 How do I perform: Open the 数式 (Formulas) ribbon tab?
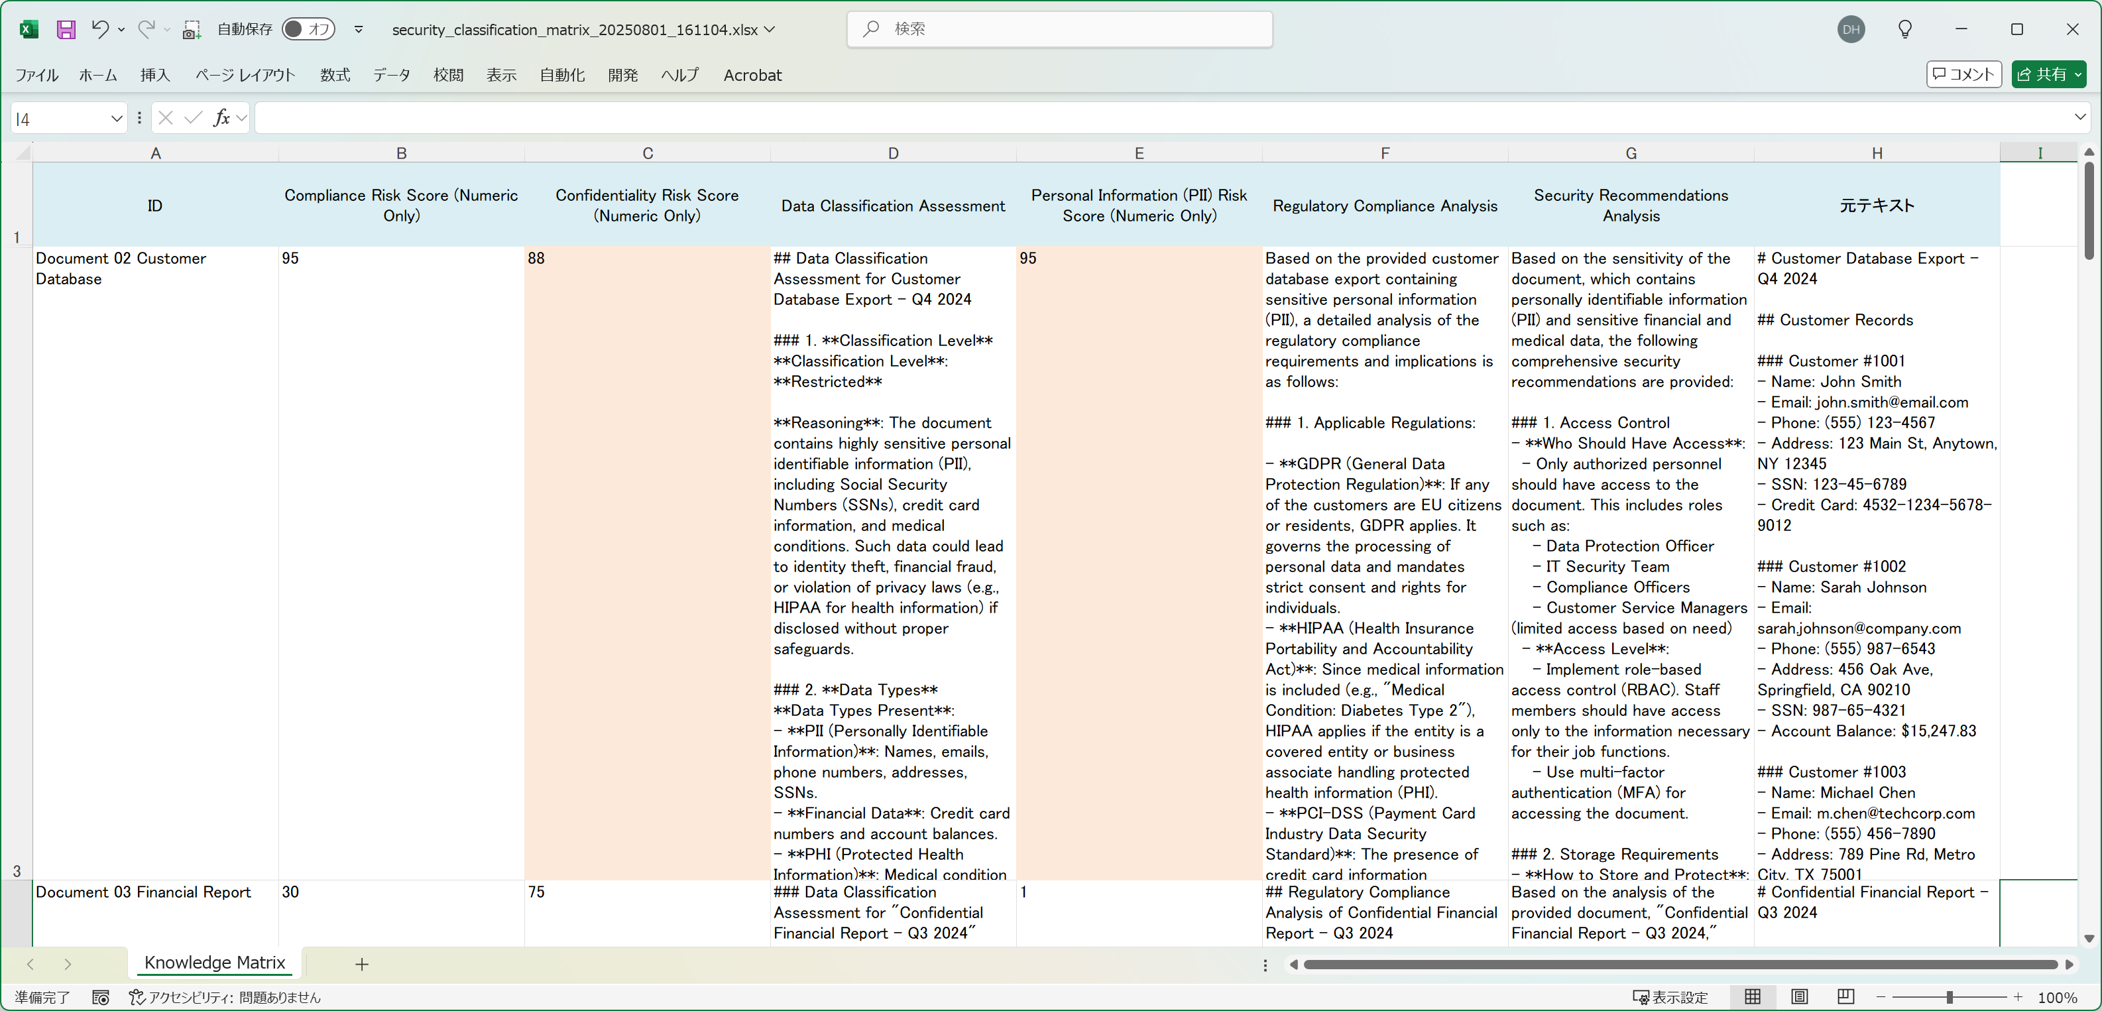click(335, 75)
